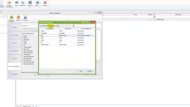Tick the KP security group checkbox
The width and height of the screenshot is (190, 107).
coord(23,45)
